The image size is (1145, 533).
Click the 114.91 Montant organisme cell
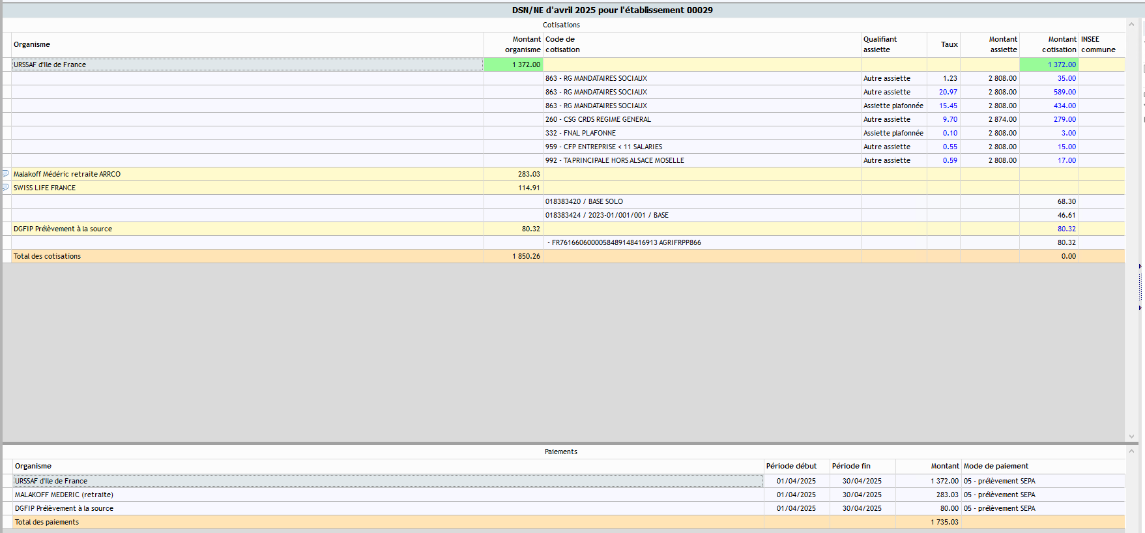pyautogui.click(x=514, y=188)
